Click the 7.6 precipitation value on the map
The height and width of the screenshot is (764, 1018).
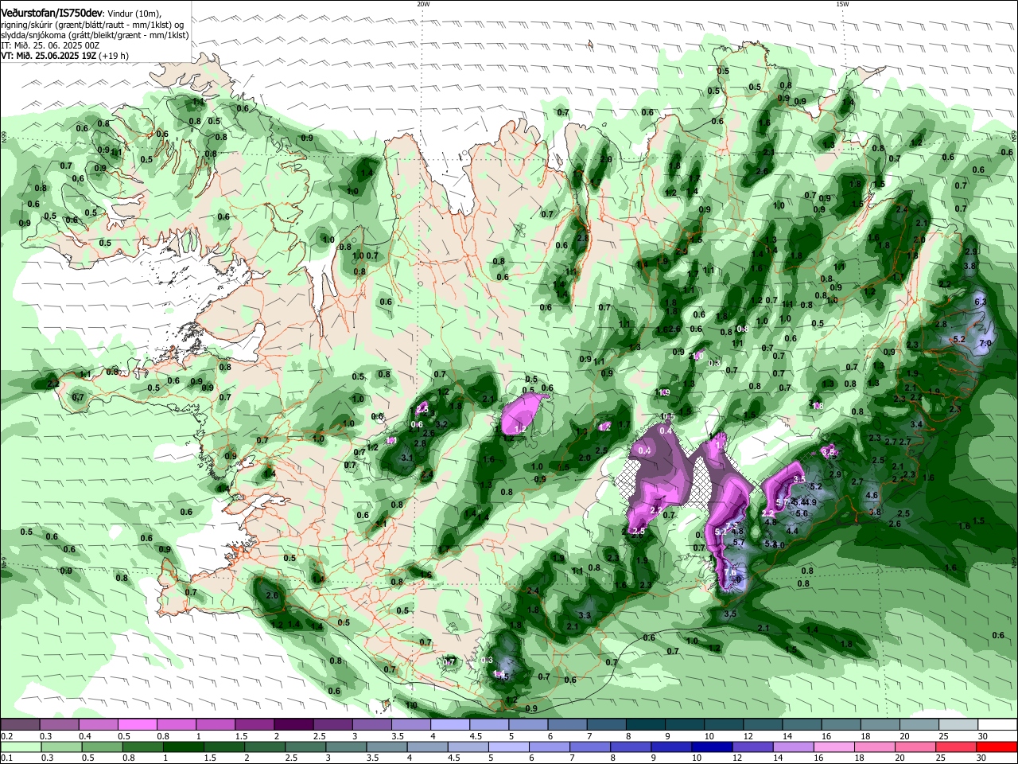[730, 571]
